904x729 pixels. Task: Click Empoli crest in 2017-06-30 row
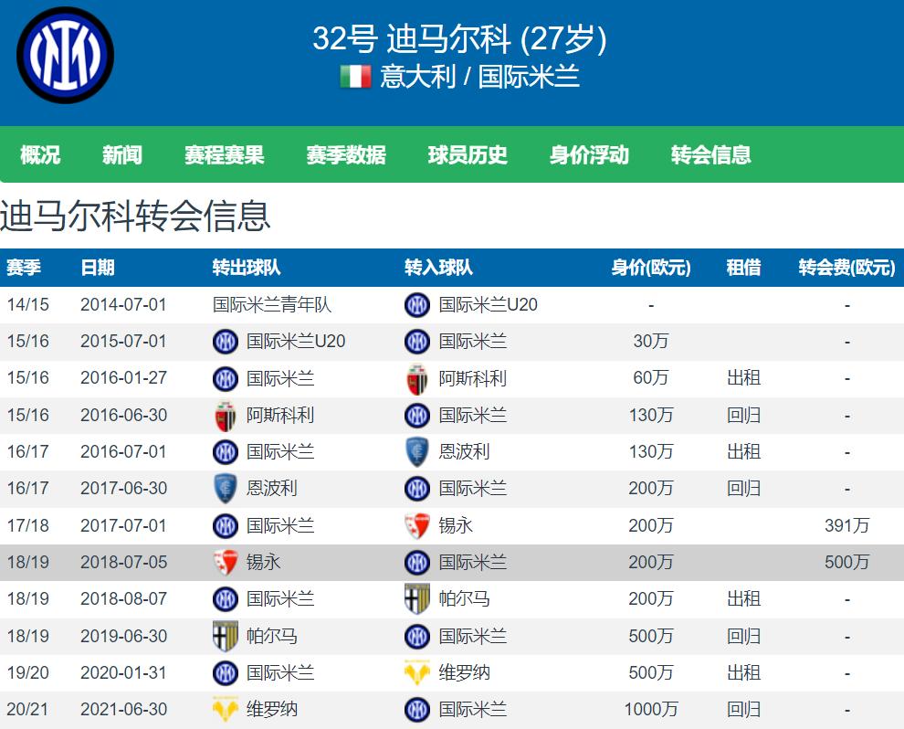coord(225,489)
